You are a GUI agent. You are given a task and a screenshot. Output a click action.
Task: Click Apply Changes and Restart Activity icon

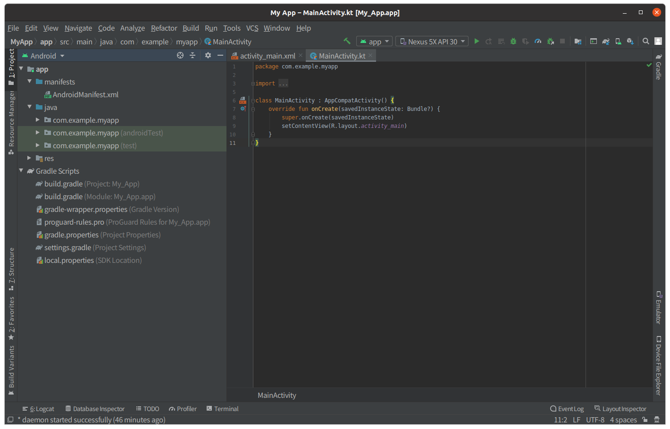tap(489, 42)
